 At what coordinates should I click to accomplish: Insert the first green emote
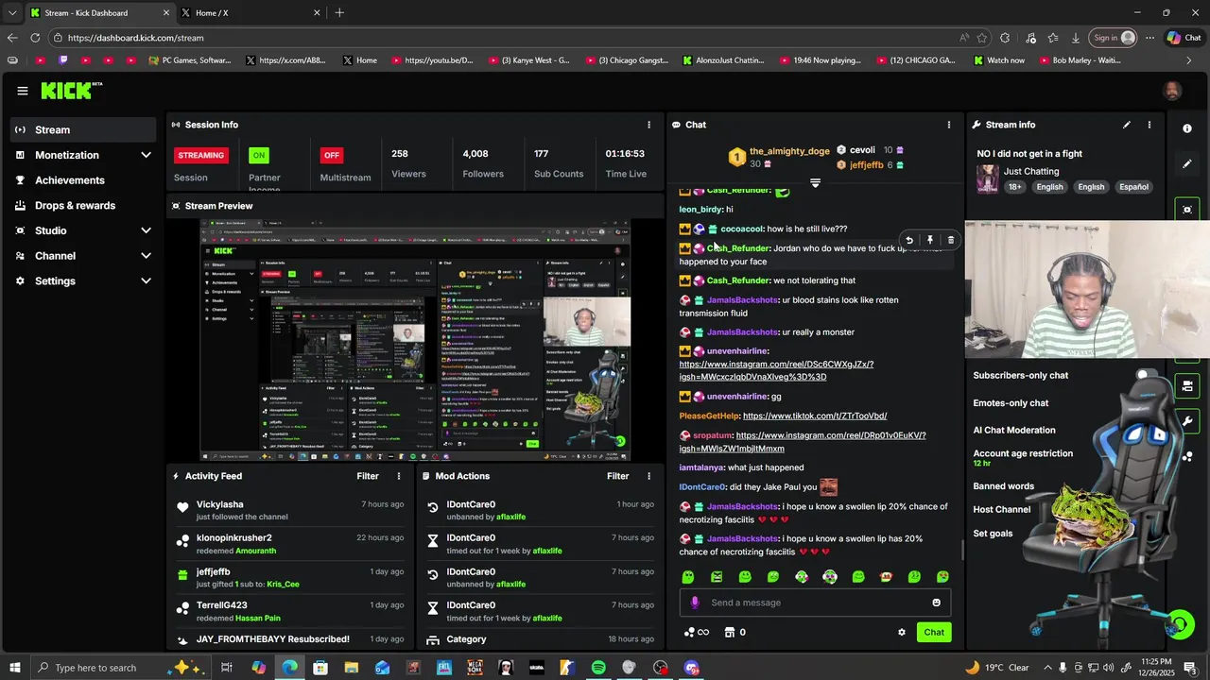click(688, 577)
